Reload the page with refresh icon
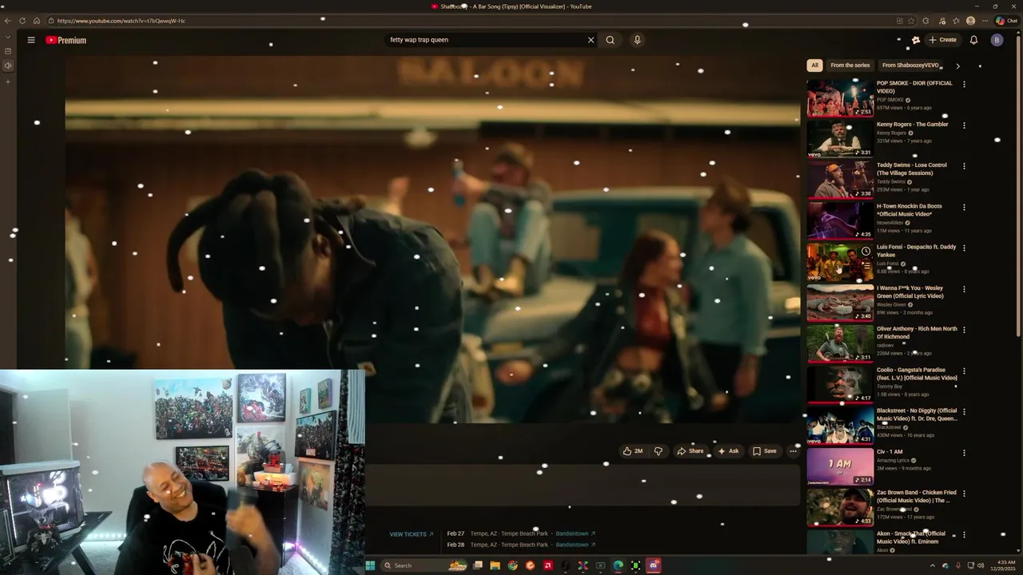Viewport: 1023px width, 575px height. coord(22,21)
